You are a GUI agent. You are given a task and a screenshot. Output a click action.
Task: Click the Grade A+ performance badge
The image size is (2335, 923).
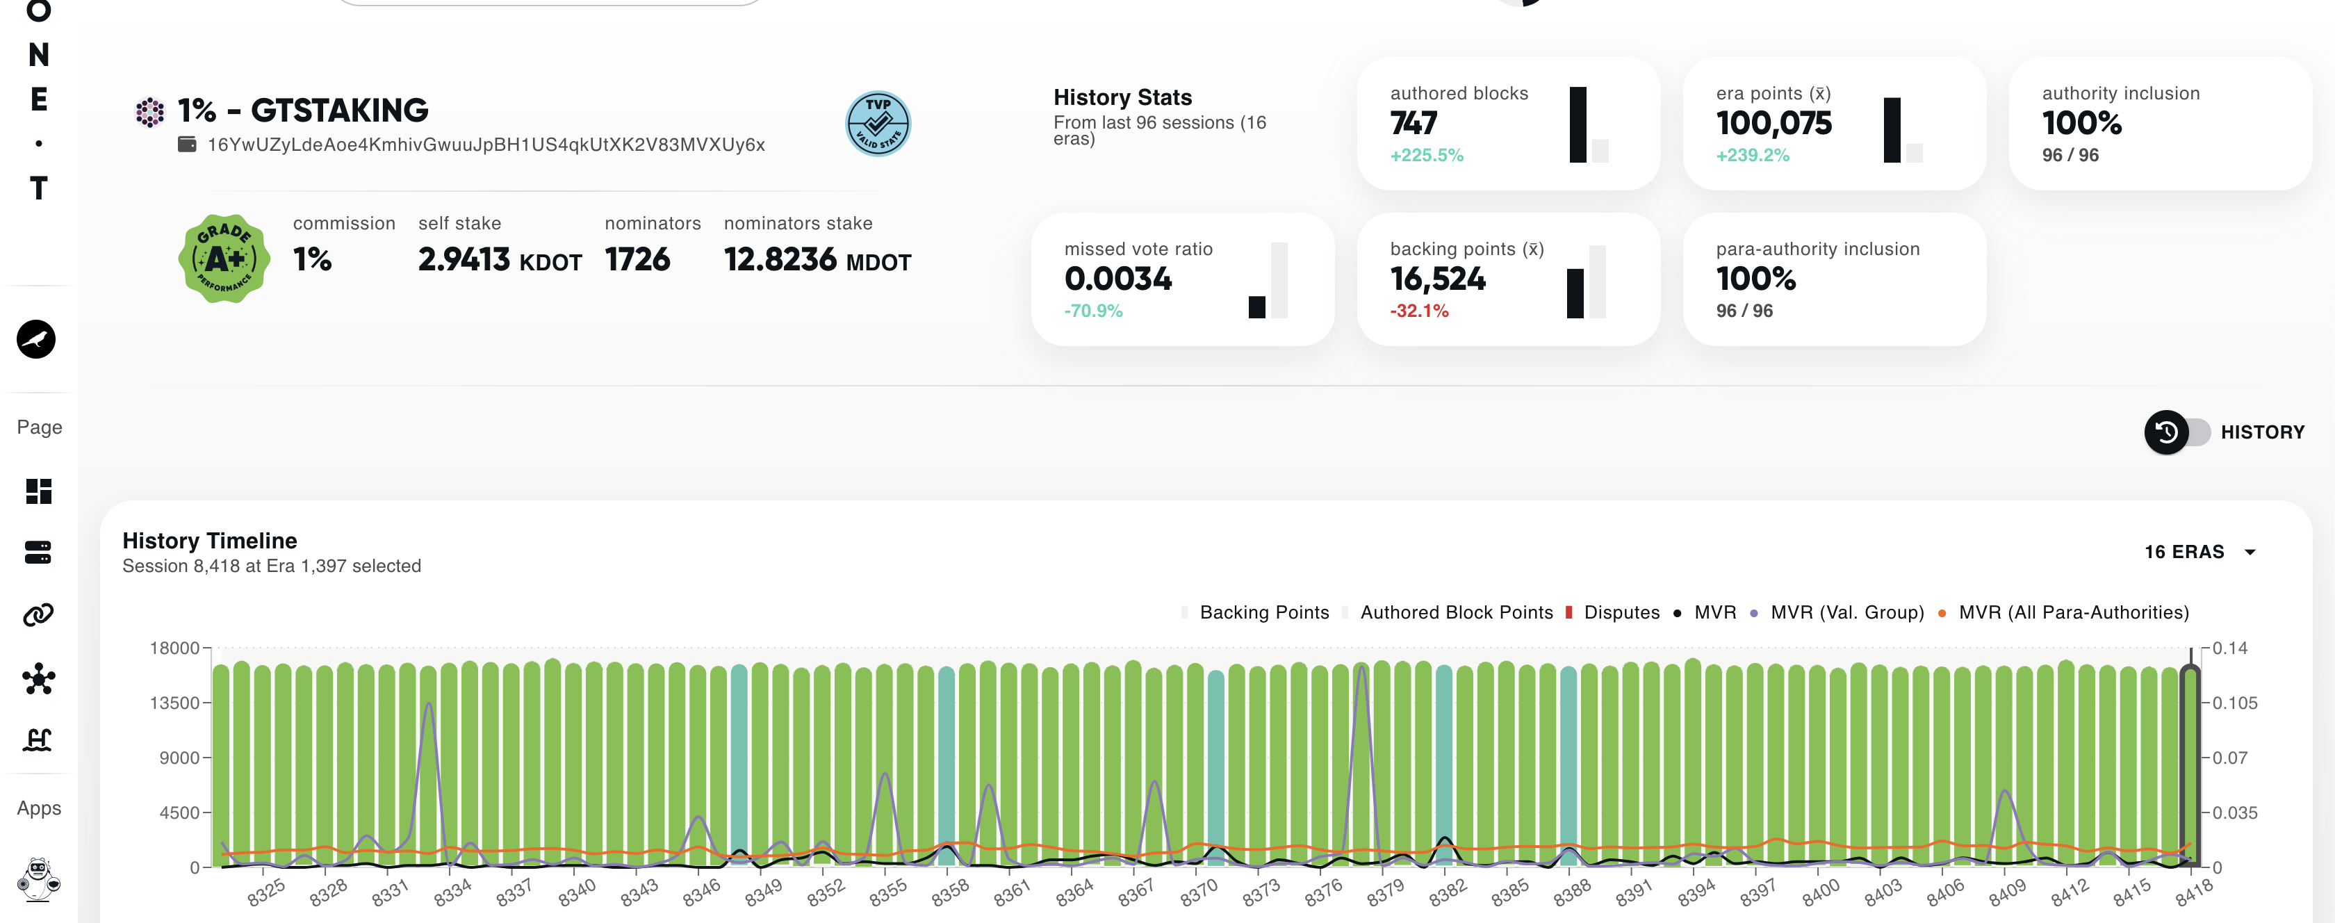point(224,259)
